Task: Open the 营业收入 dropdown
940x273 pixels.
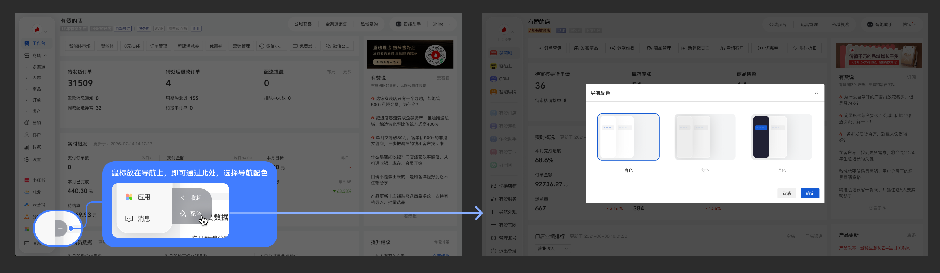Action: tap(552, 249)
